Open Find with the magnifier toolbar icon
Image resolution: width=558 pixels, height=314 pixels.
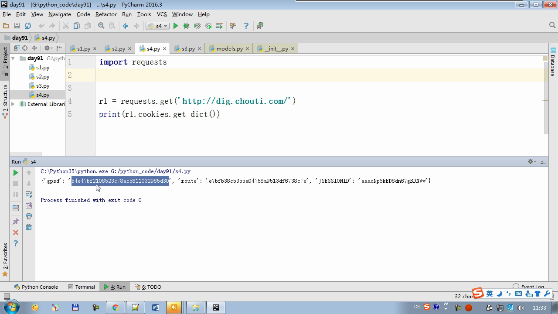[101, 26]
